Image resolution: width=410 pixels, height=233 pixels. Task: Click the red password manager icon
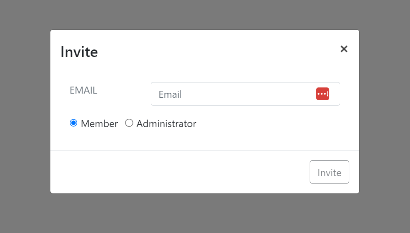pos(322,94)
